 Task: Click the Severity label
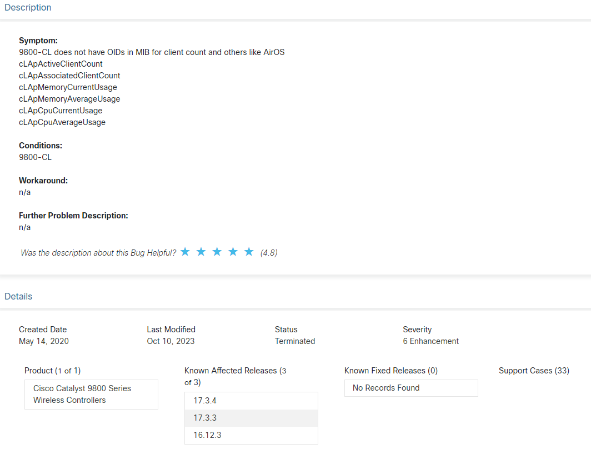417,330
